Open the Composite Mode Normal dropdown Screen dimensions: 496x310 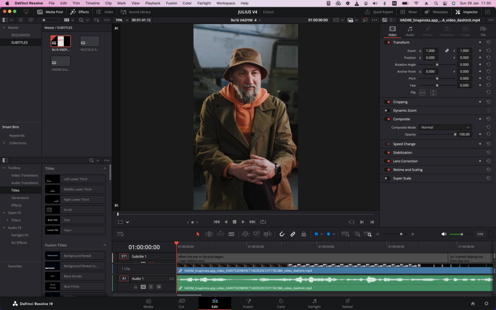tap(444, 127)
